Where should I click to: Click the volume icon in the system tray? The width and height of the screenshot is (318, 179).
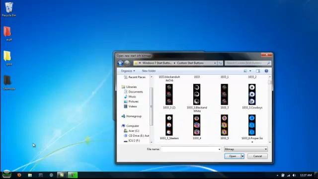(294, 175)
